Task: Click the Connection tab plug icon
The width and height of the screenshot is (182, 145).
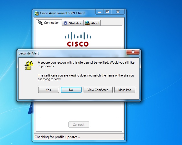Action: pyautogui.click(x=40, y=22)
